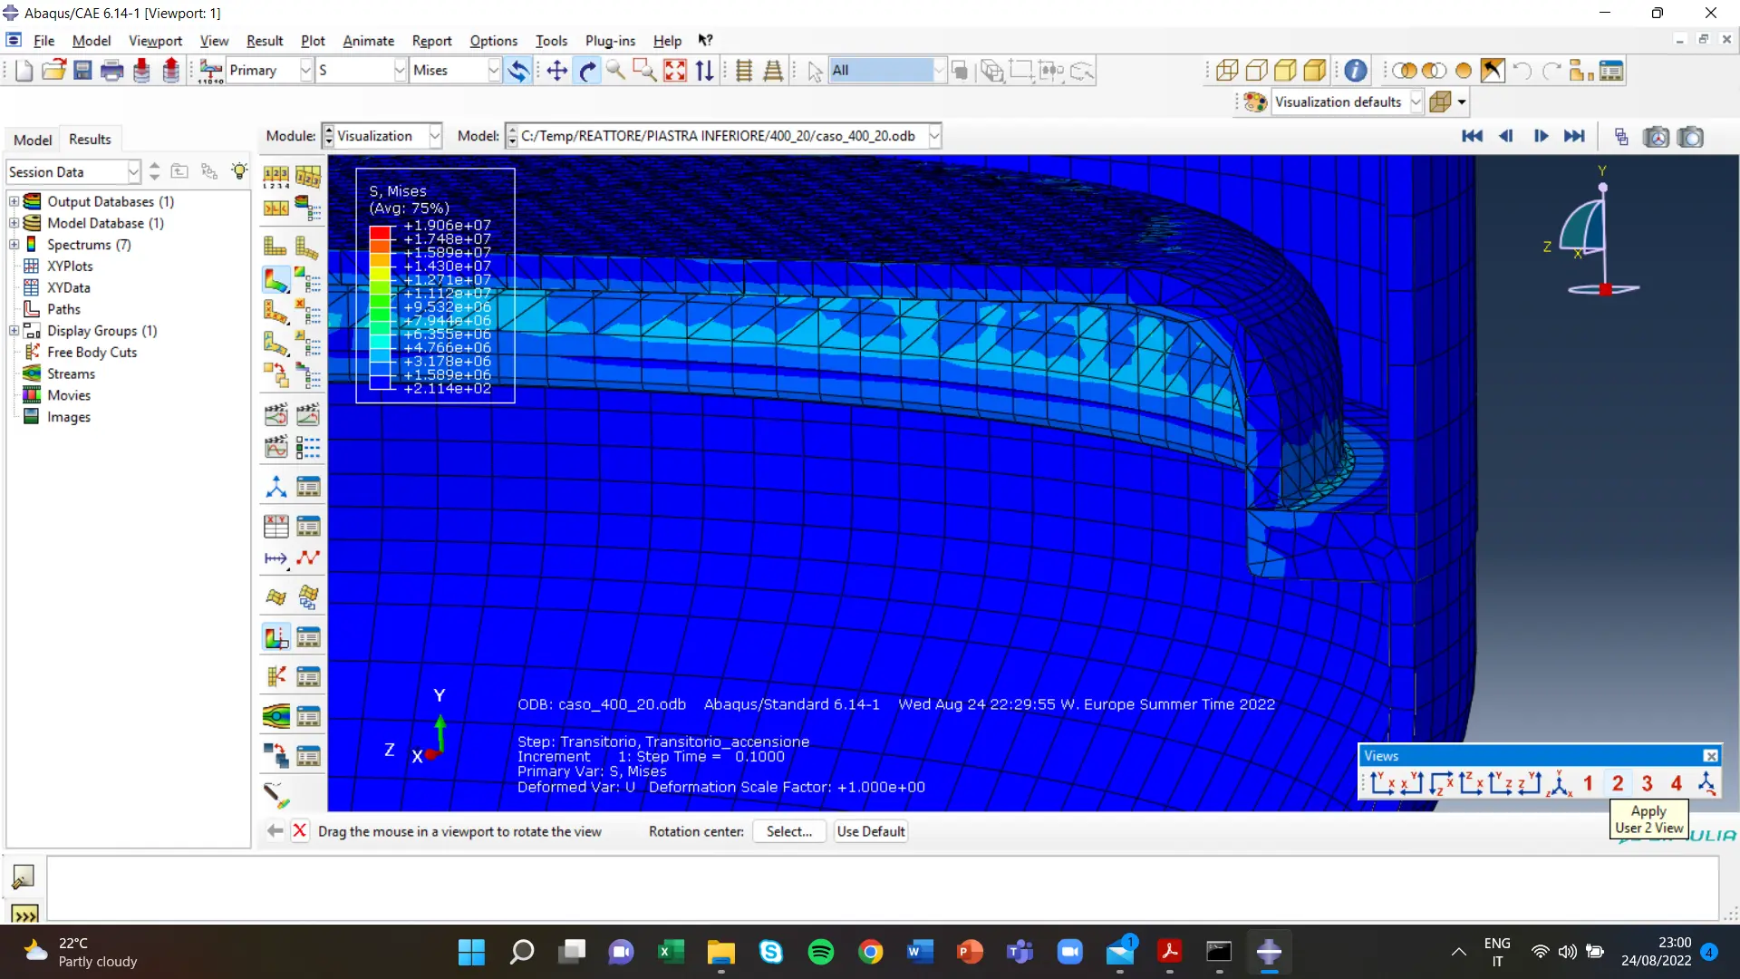This screenshot has height=979, width=1740.
Task: Toggle the lightbulb filter icon
Action: (x=239, y=171)
